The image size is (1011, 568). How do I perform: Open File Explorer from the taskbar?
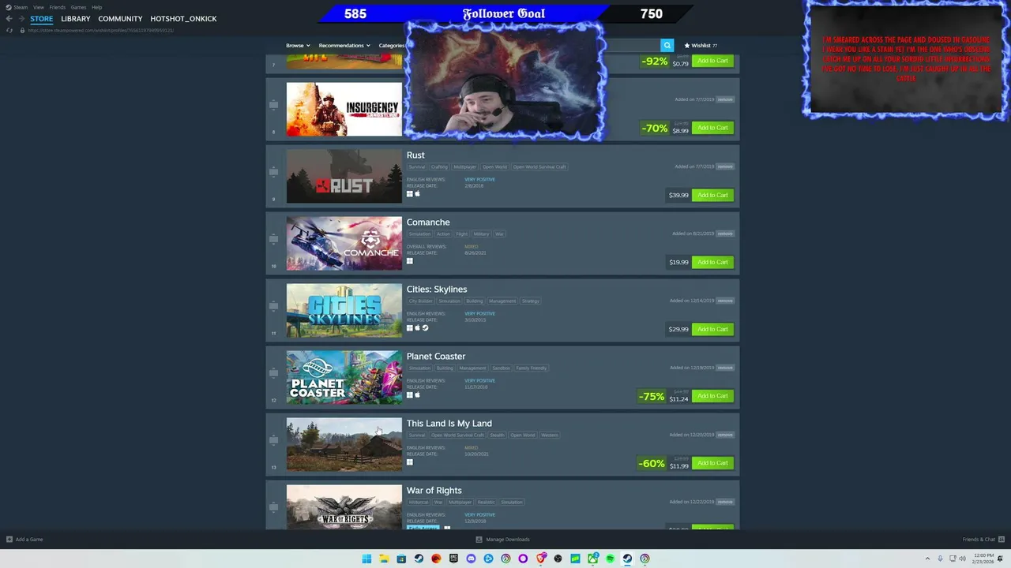point(384,559)
